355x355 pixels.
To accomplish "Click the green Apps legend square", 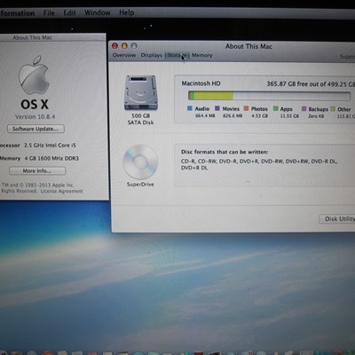I will (275, 108).
